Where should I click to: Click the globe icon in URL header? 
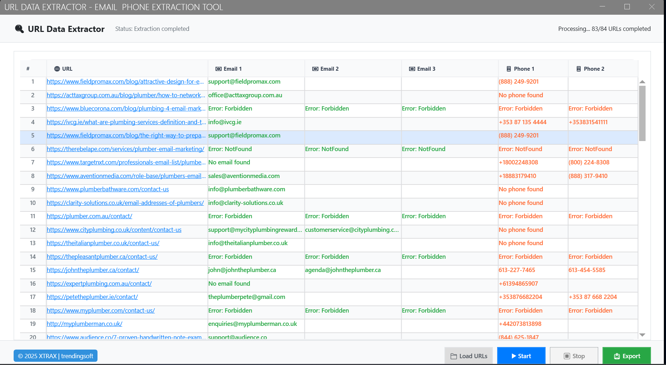[57, 69]
